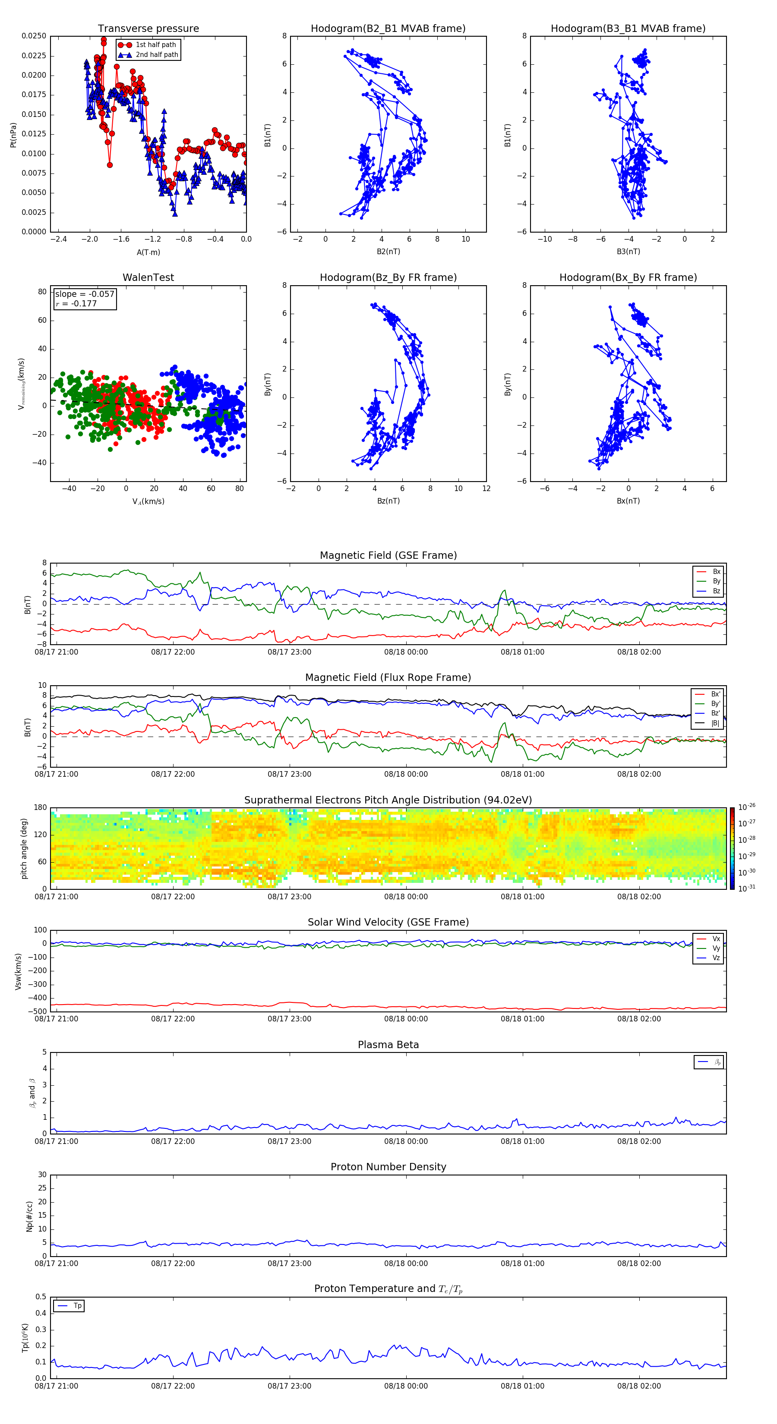
Task: Click '08/18 02:00' under Proton Temperature plot
Action: (639, 1386)
